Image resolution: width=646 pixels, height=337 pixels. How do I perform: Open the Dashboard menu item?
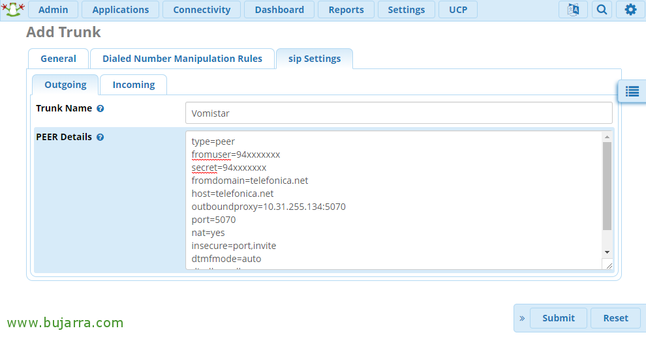[279, 10]
